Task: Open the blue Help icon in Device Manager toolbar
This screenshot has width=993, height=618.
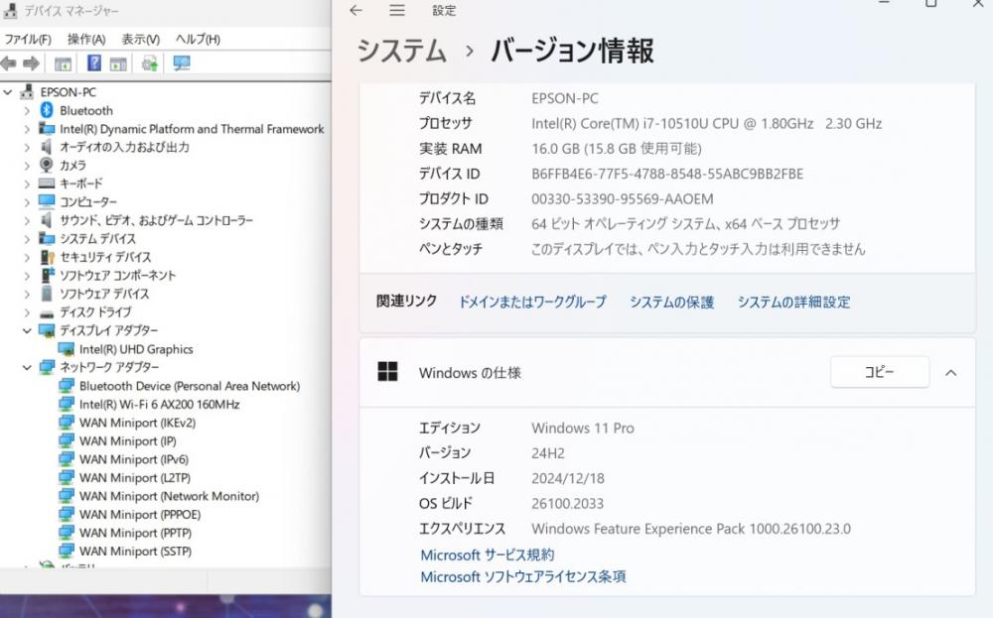Action: click(94, 62)
